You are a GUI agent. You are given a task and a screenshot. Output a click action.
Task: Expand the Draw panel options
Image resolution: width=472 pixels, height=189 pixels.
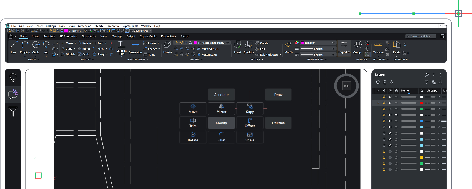[x=34, y=60]
